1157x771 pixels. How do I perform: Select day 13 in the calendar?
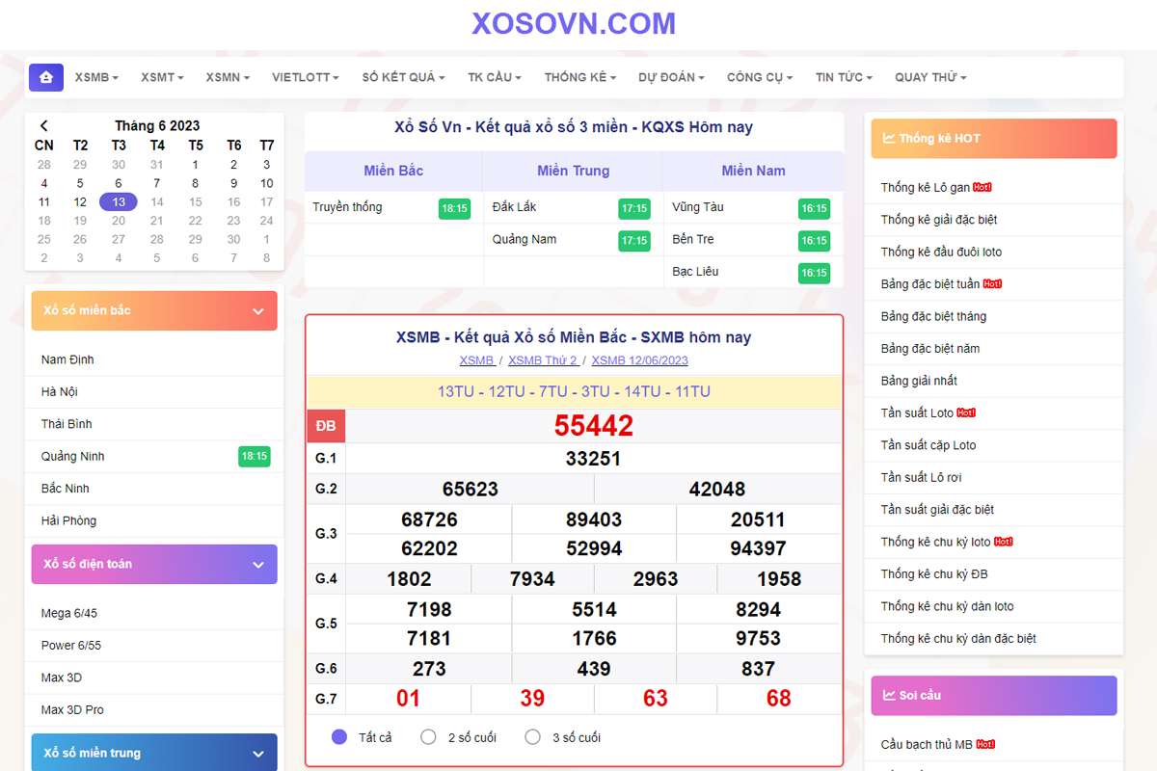tap(119, 201)
